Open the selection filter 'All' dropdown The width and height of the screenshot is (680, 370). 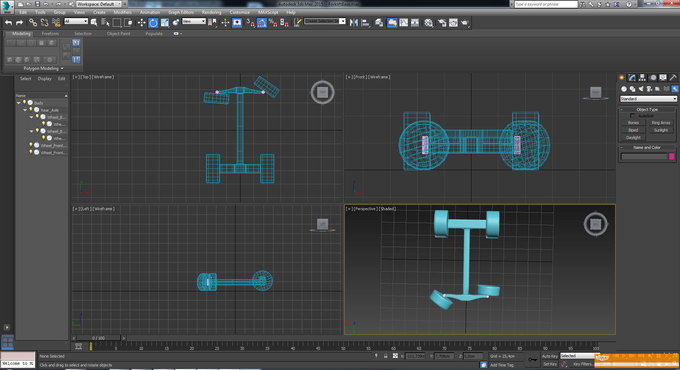[x=76, y=21]
